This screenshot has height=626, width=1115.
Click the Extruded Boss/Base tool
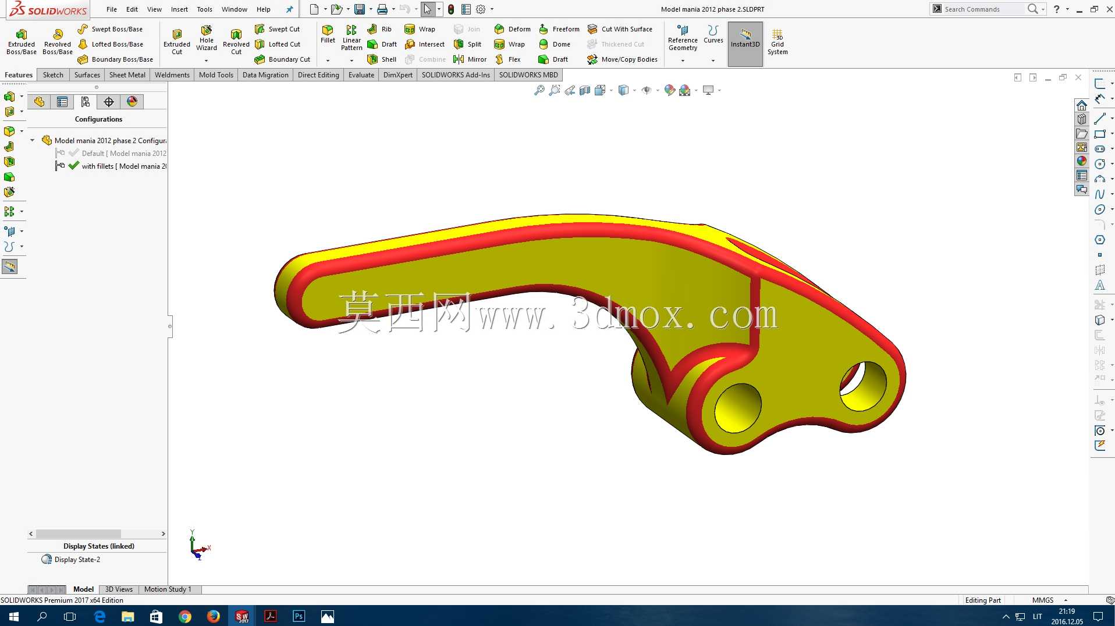(22, 41)
